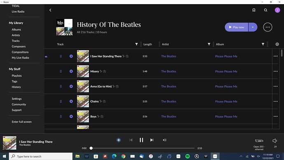
Task: Click the Play now button
Action: 236,27
